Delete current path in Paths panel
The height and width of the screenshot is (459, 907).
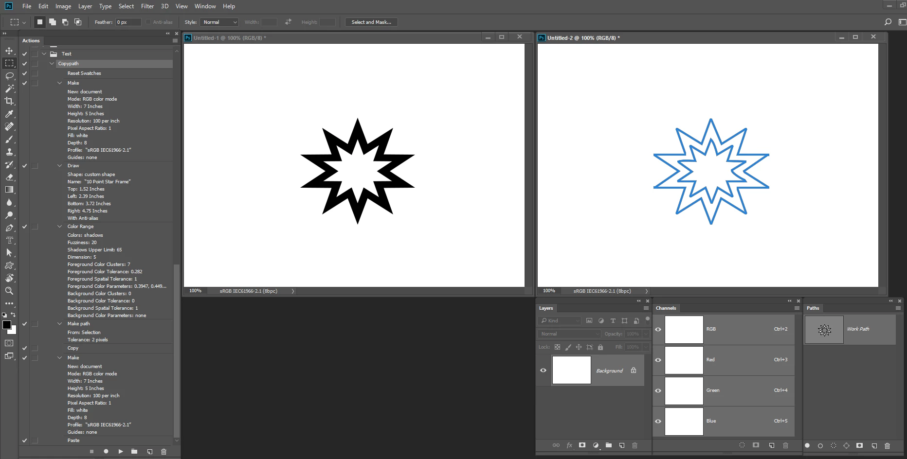coord(887,445)
